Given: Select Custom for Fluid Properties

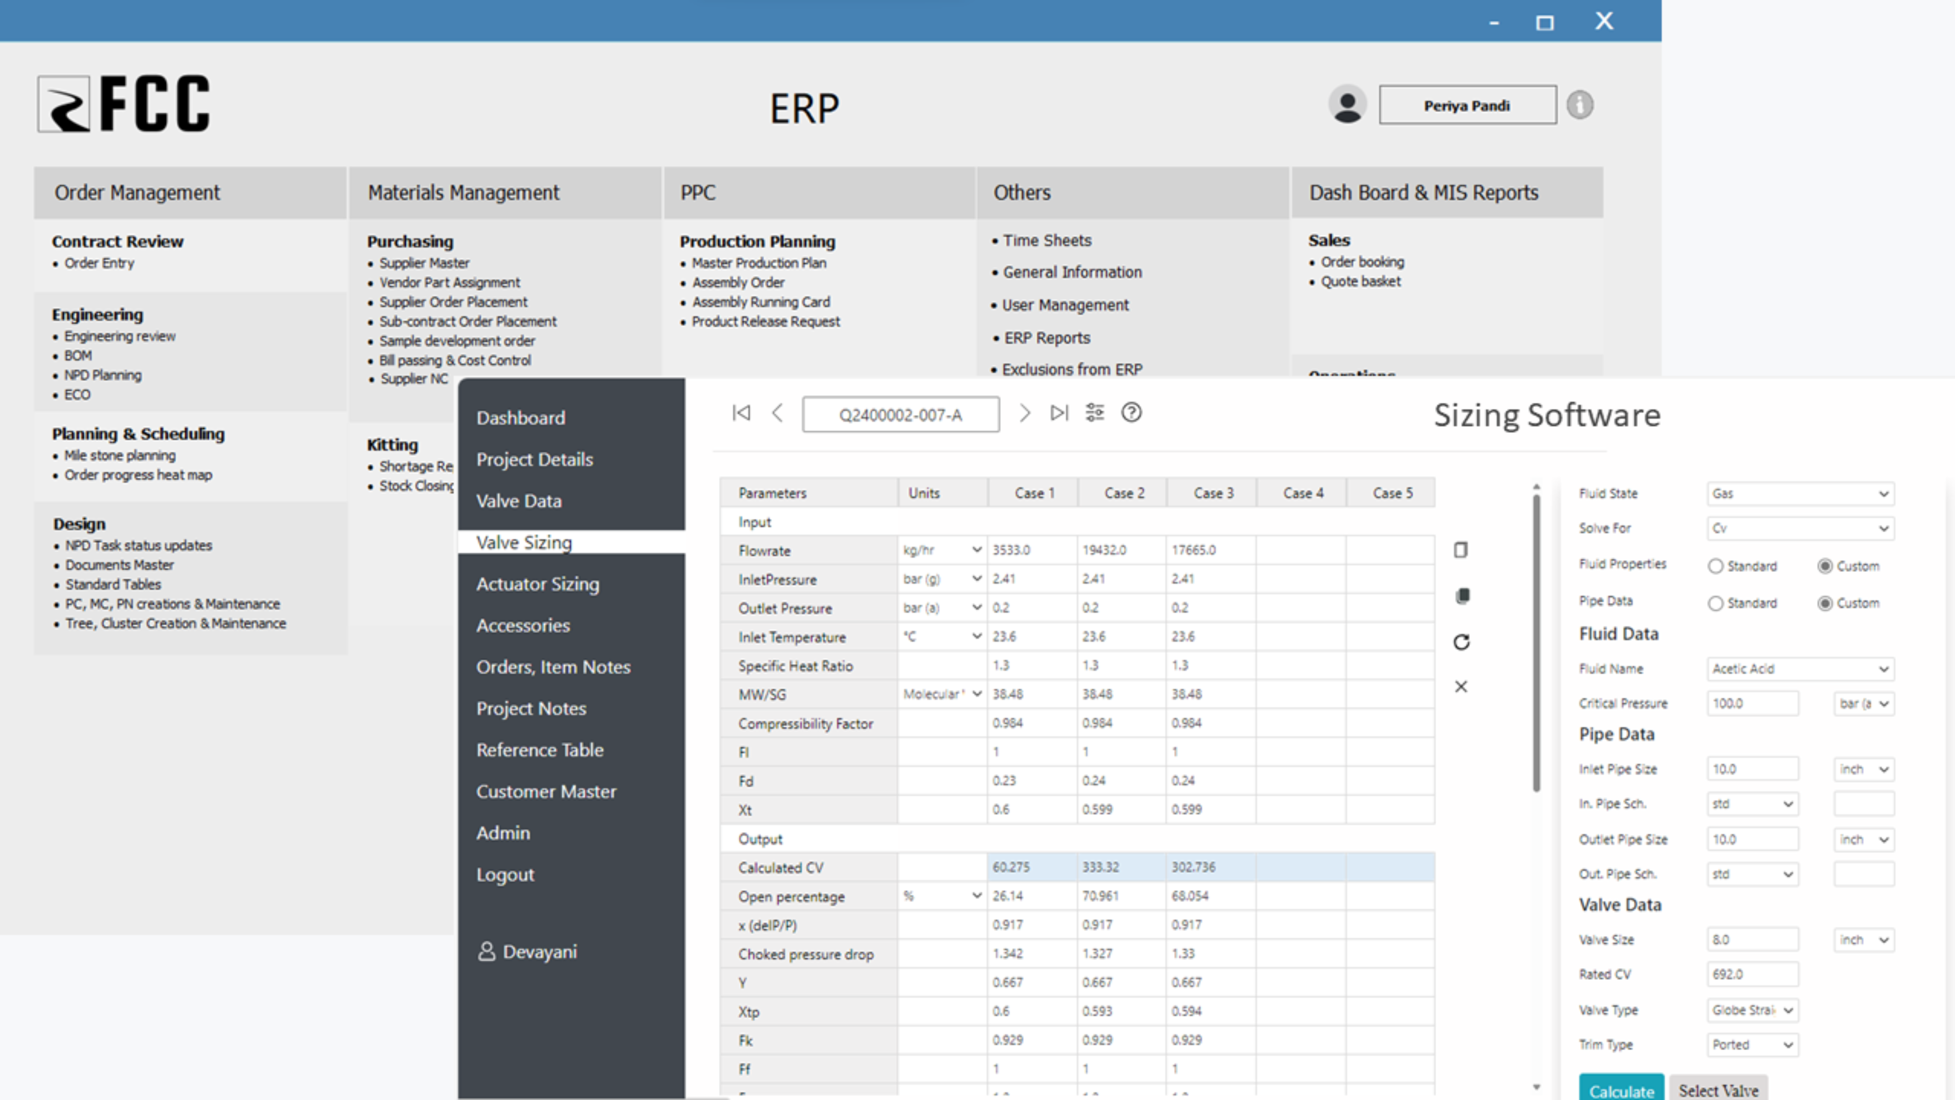Looking at the screenshot, I should [x=1826, y=565].
